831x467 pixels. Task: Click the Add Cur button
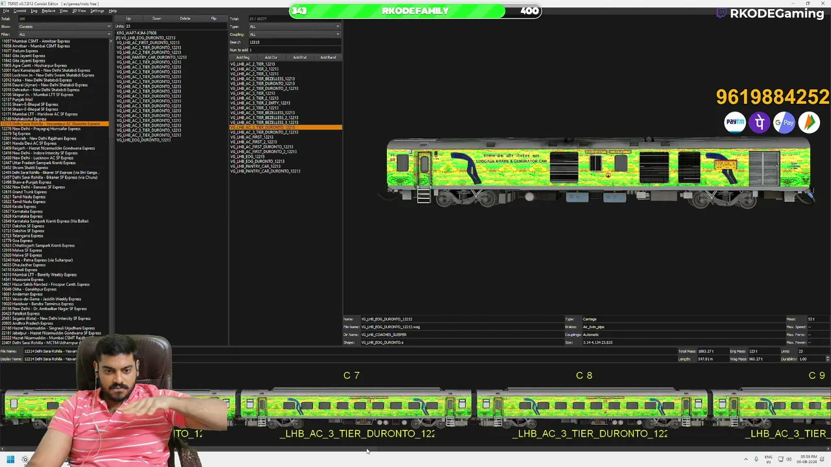point(271,58)
